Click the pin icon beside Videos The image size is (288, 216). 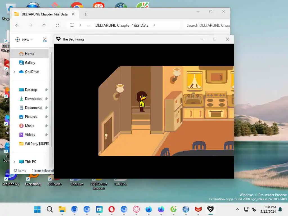(x=46, y=135)
